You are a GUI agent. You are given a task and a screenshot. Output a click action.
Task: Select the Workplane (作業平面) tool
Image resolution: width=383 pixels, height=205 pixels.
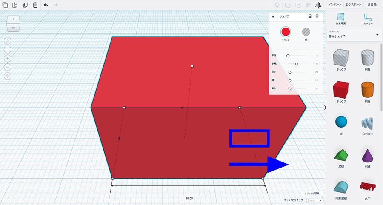pos(340,19)
